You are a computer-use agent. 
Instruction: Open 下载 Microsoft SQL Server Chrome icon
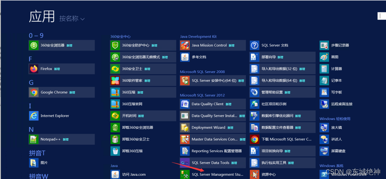254,139
